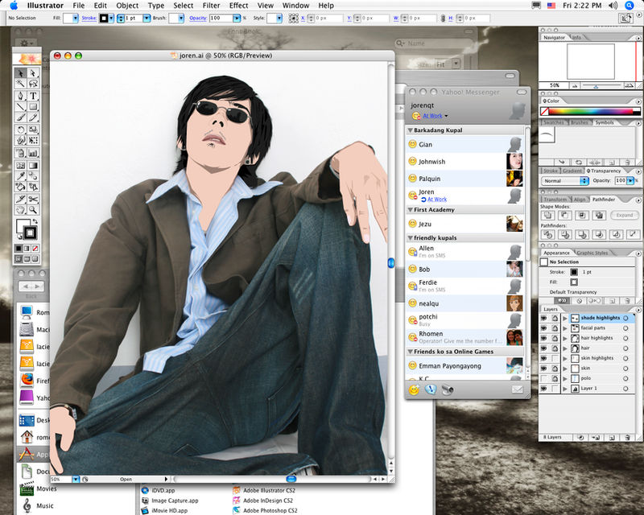Select the Rectangle tool
Image resolution: width=644 pixels, height=515 pixels.
pos(33,107)
